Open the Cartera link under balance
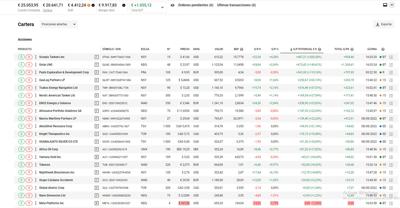The width and height of the screenshot is (400, 208). (x=48, y=11)
